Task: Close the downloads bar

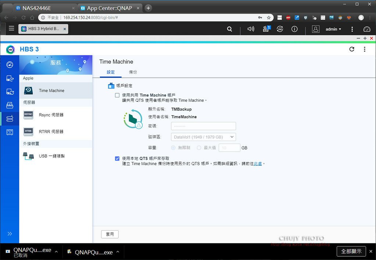Action: pyautogui.click(x=371, y=252)
